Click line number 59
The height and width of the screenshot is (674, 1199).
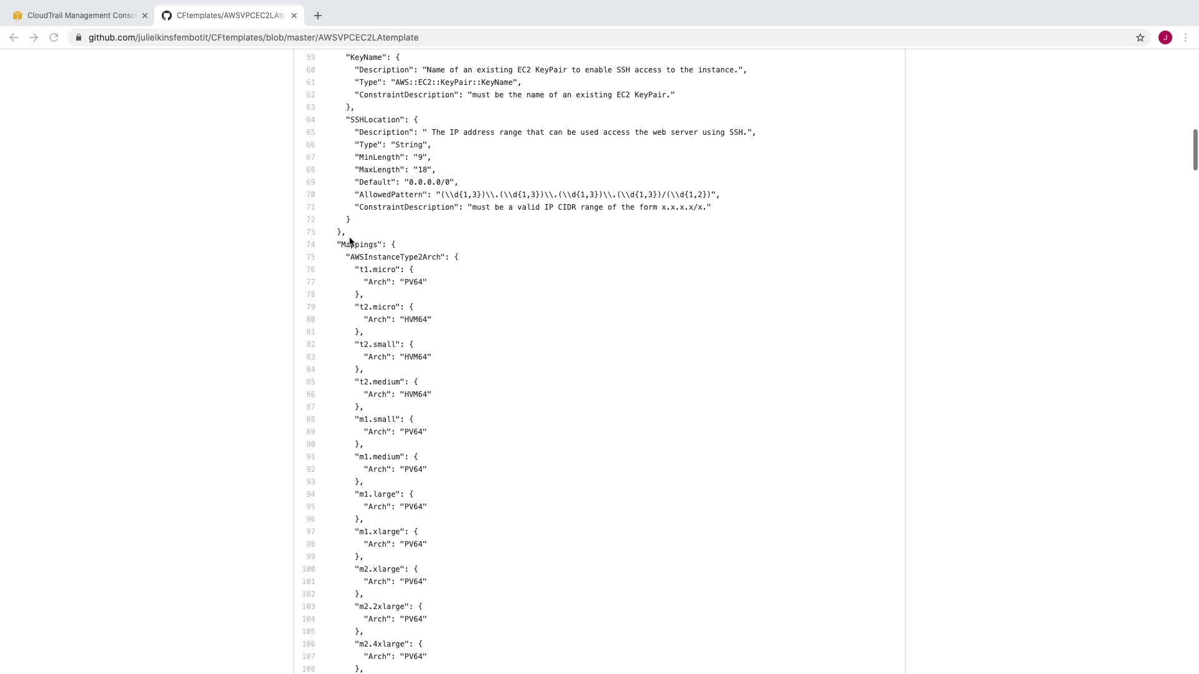pyautogui.click(x=310, y=57)
